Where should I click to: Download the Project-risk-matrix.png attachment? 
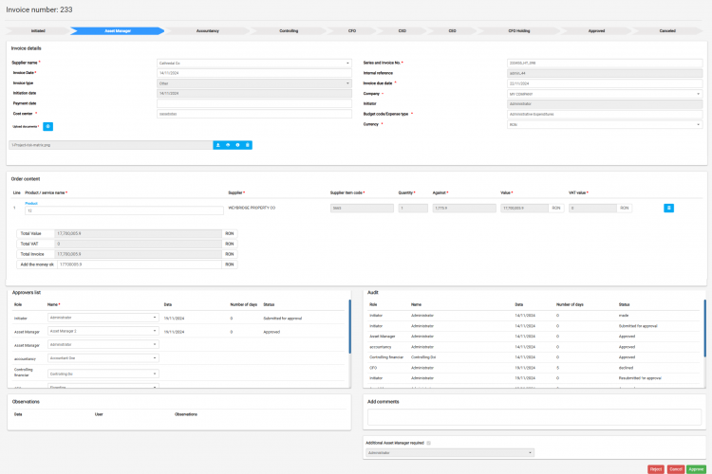[217, 145]
